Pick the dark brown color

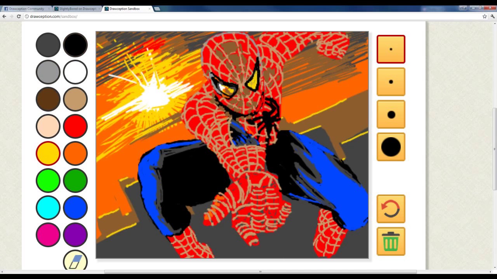pos(48,99)
